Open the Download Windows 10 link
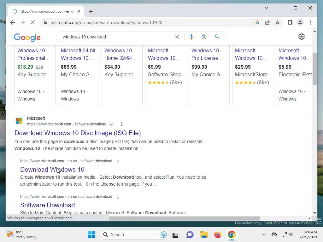The height and width of the screenshot is (242, 323). click(x=52, y=169)
